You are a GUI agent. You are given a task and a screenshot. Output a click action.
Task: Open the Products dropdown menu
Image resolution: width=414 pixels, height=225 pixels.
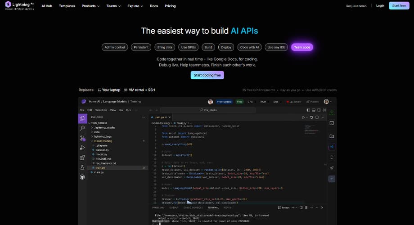point(90,6)
